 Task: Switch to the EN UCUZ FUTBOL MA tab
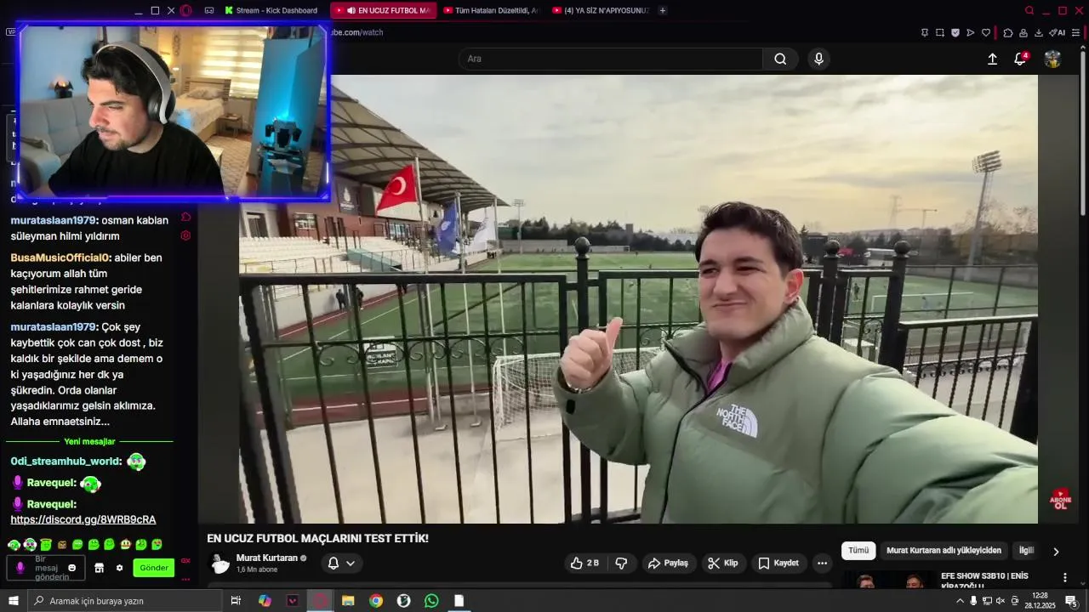click(x=384, y=10)
